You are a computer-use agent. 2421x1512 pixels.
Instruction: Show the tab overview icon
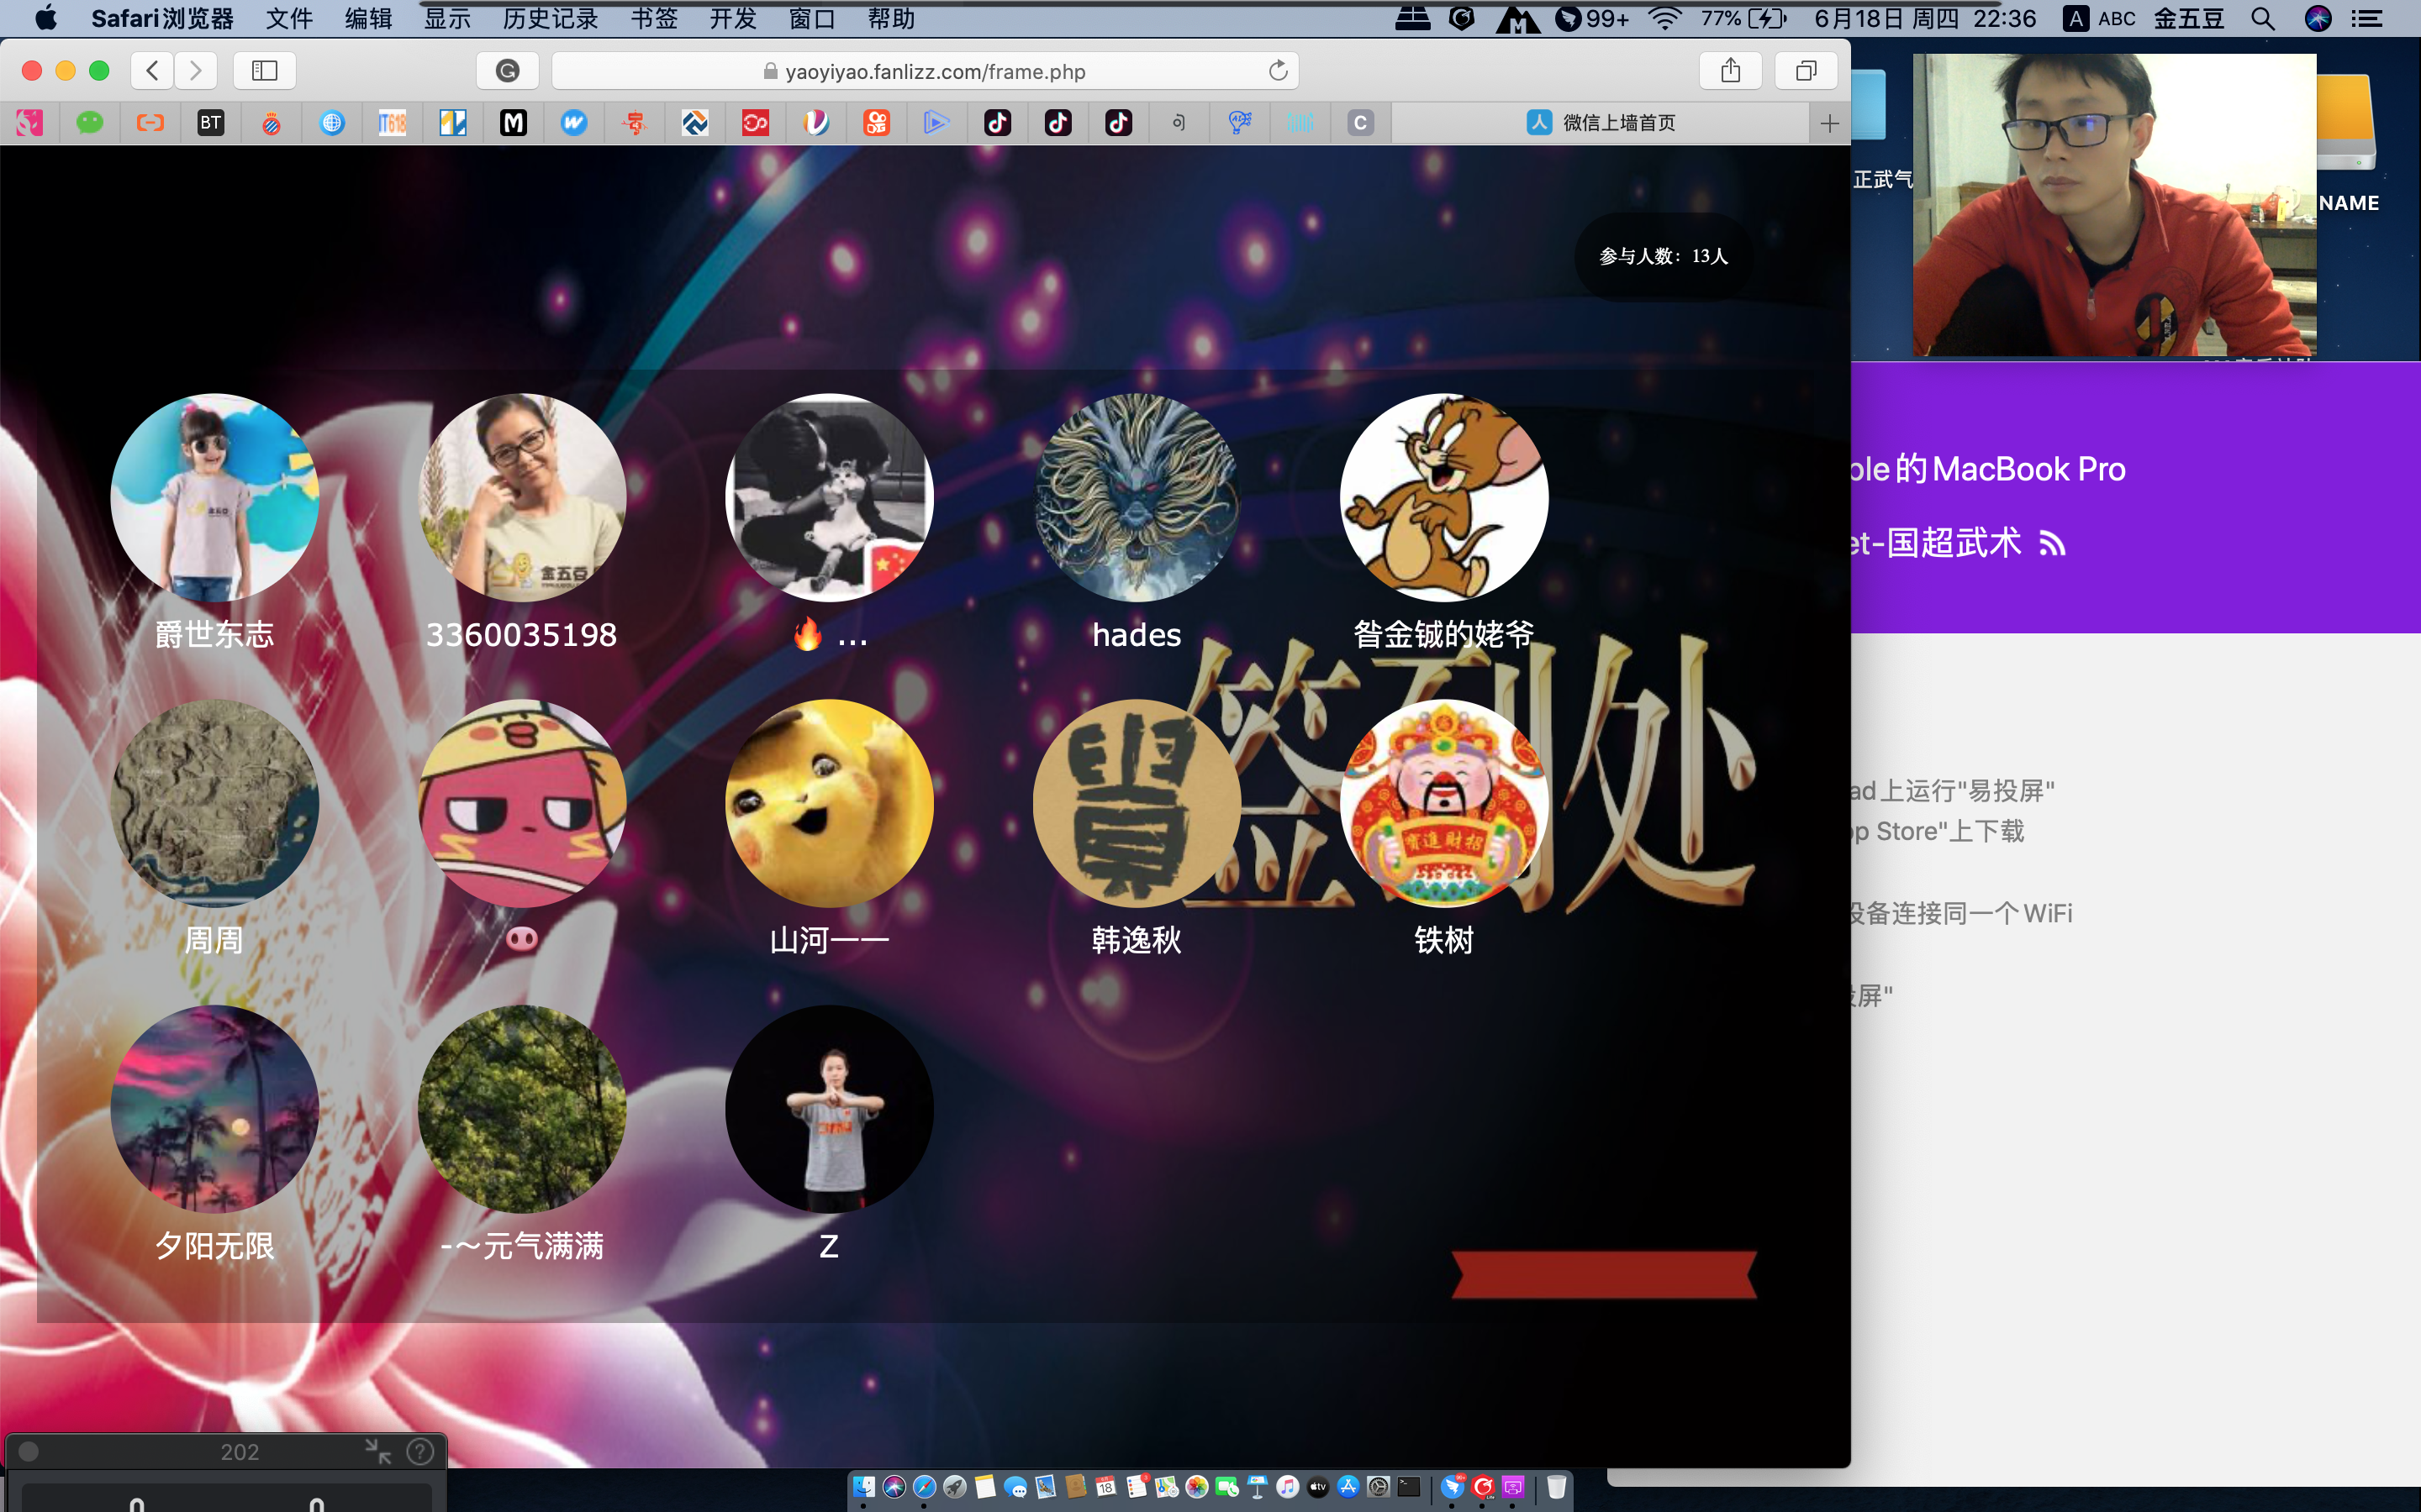click(x=1806, y=70)
